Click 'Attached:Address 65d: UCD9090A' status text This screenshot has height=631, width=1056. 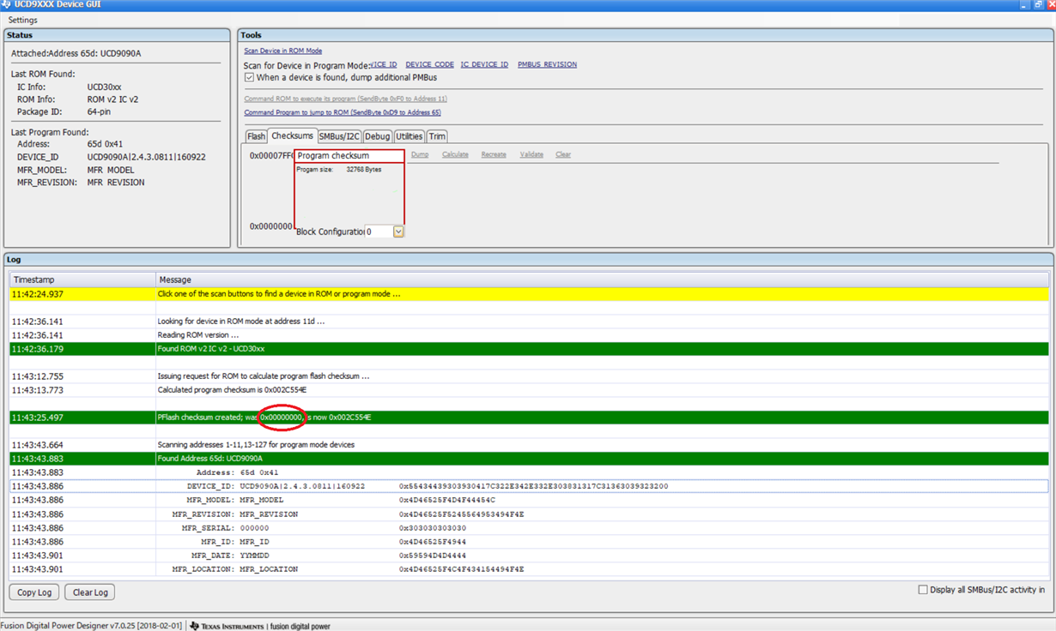(76, 54)
